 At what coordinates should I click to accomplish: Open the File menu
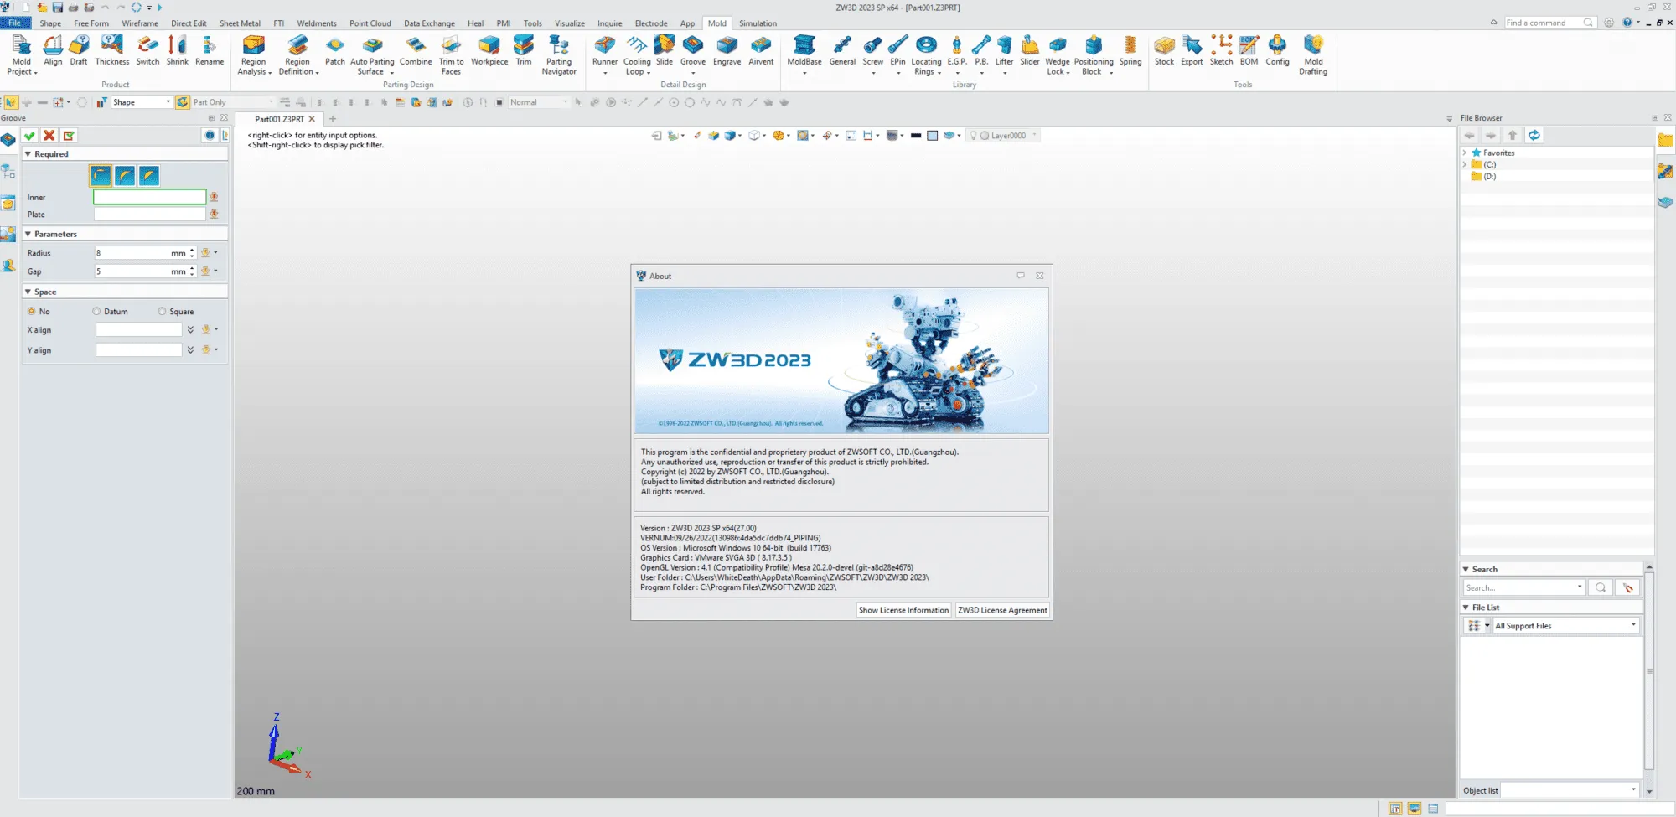(15, 23)
